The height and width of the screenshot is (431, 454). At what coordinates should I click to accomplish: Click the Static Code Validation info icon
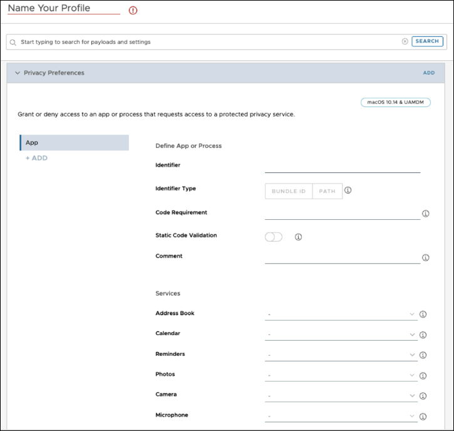coord(299,237)
